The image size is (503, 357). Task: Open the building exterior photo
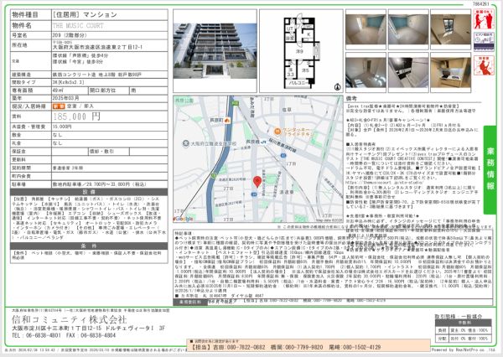[215, 51]
